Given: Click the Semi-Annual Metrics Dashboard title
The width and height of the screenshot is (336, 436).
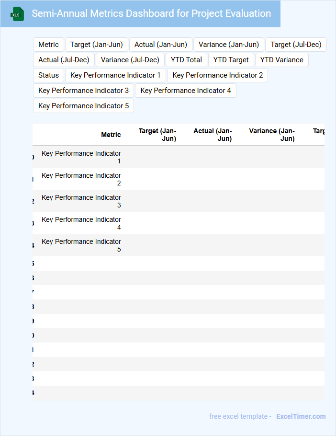Looking at the screenshot, I should tap(151, 13).
